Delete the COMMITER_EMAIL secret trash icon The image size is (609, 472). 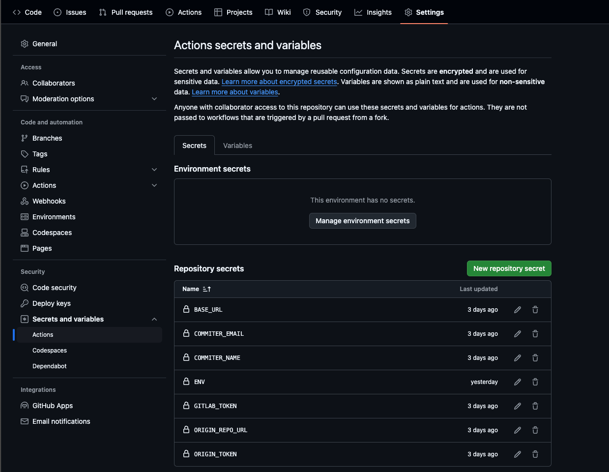(x=535, y=334)
